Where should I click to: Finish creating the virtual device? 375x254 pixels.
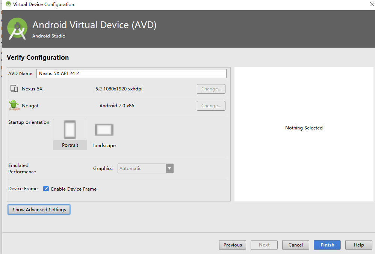tap(327, 245)
